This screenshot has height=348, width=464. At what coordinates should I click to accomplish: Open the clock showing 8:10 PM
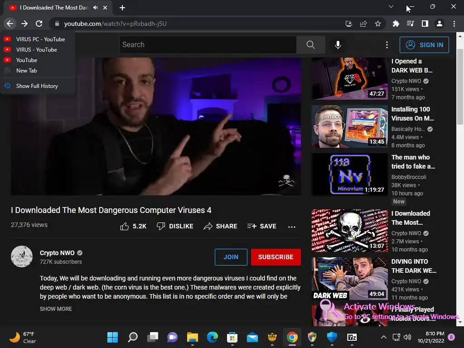pos(431,337)
